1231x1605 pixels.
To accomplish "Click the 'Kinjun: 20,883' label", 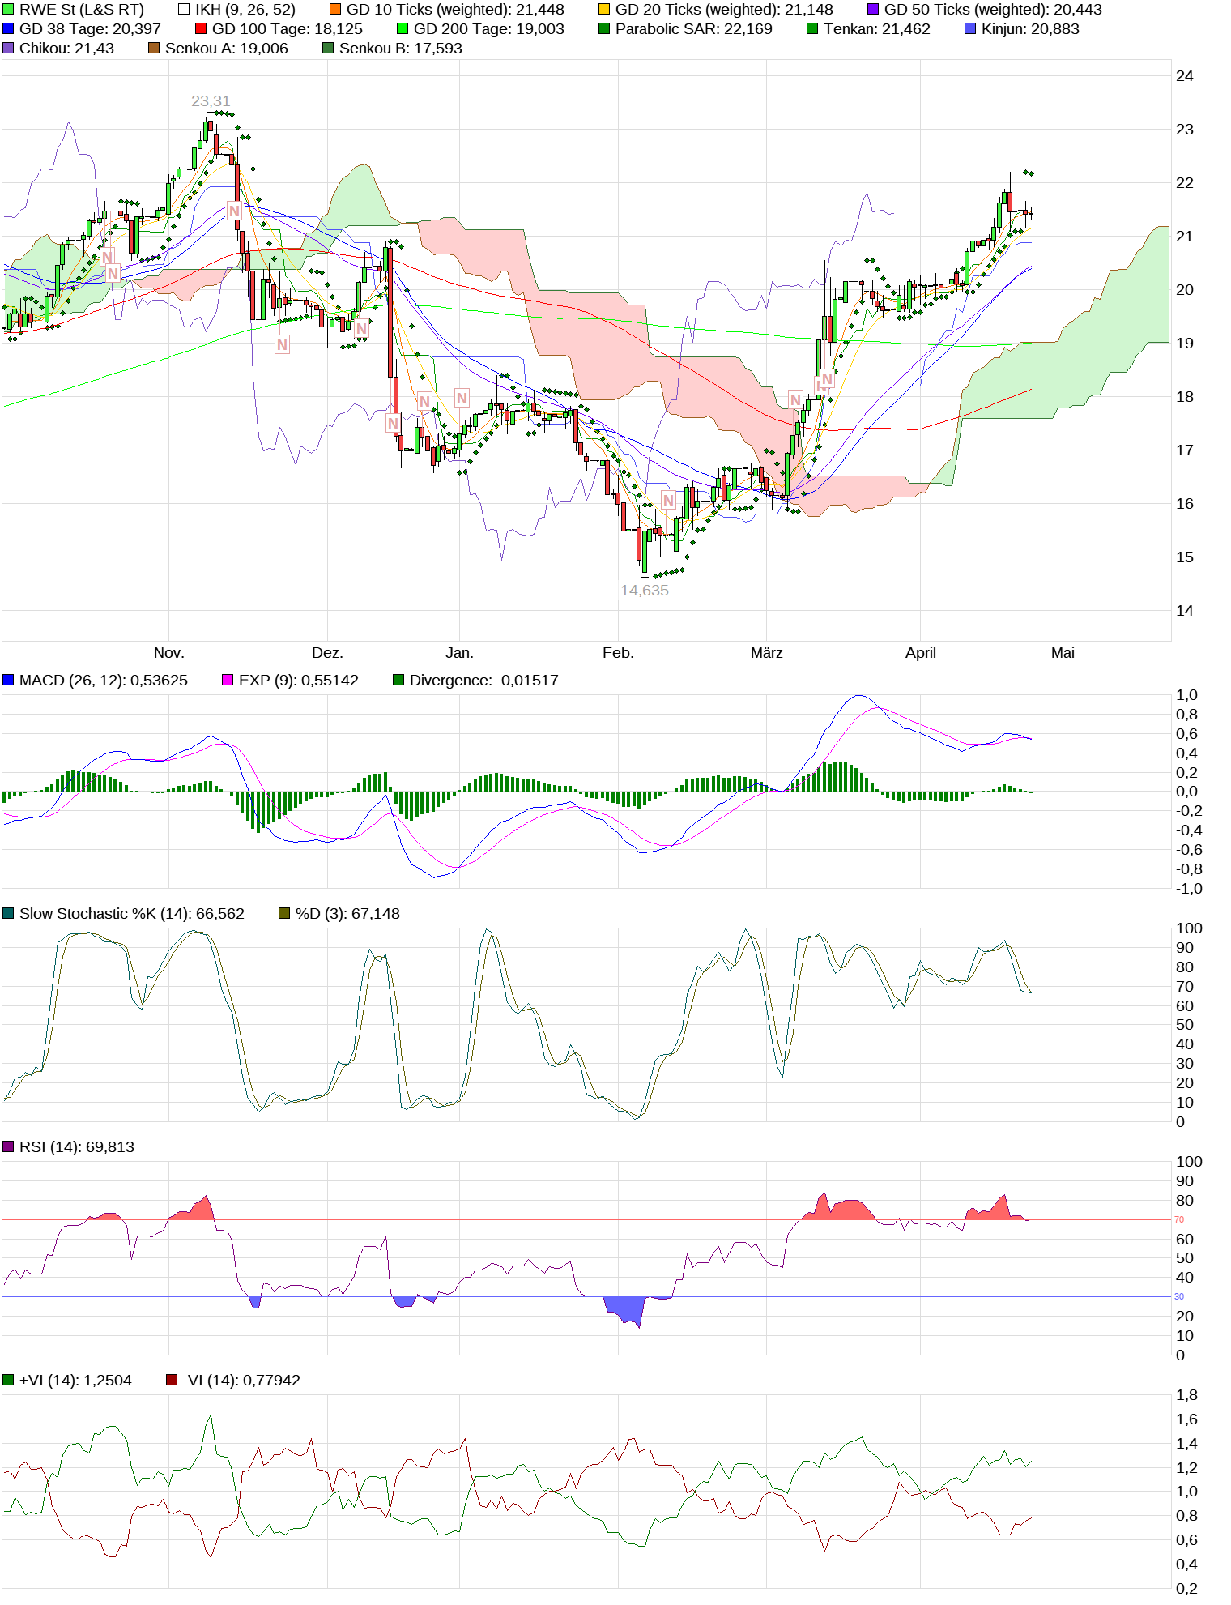I will pyautogui.click(x=1030, y=29).
